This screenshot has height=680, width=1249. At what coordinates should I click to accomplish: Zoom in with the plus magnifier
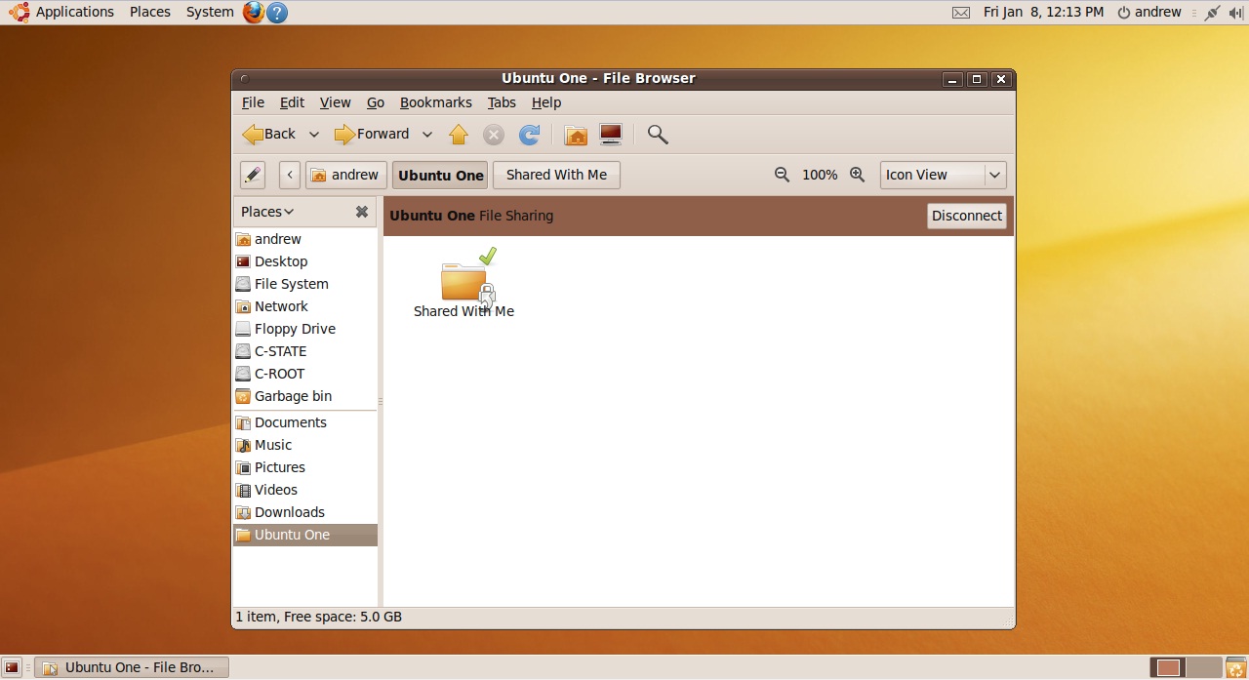[857, 175]
